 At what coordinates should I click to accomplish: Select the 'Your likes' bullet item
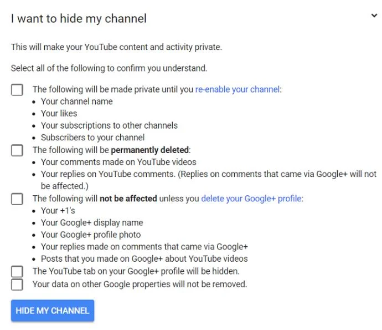pyautogui.click(x=59, y=114)
